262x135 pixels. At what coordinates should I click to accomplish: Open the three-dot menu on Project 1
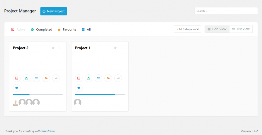coord(122,48)
